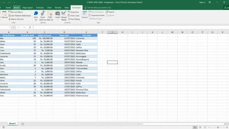Toggle Use Relative References

(x=20, y=16)
